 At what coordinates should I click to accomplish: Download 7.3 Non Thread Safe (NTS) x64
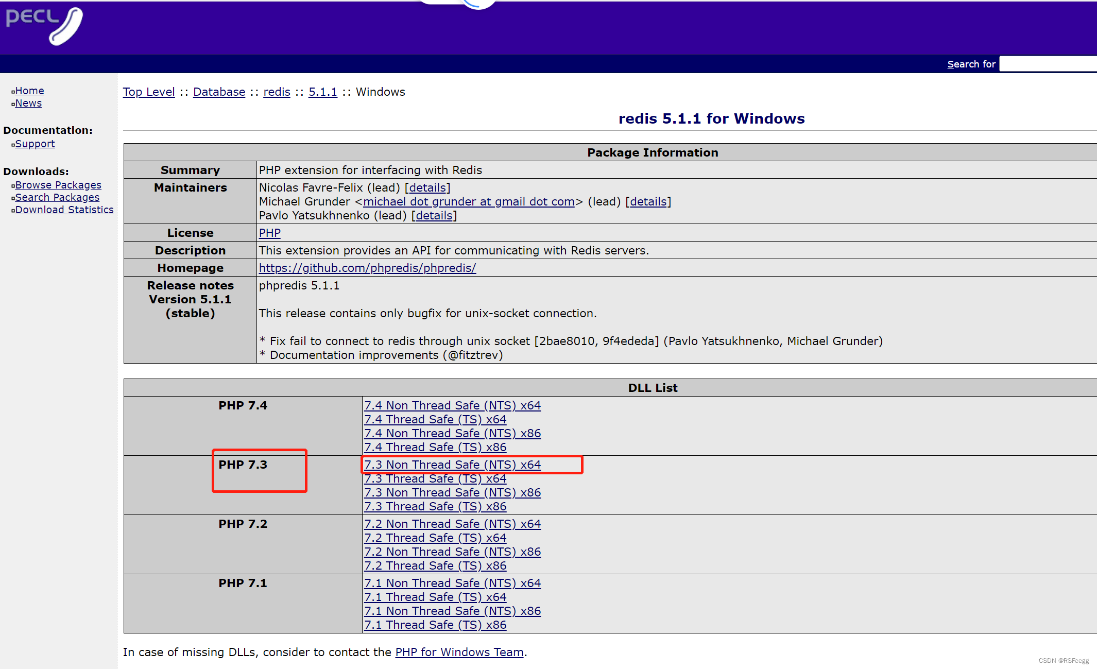[453, 465]
